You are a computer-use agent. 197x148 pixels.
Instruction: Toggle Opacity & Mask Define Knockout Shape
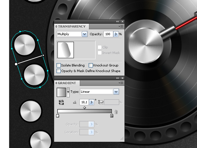click(x=58, y=71)
